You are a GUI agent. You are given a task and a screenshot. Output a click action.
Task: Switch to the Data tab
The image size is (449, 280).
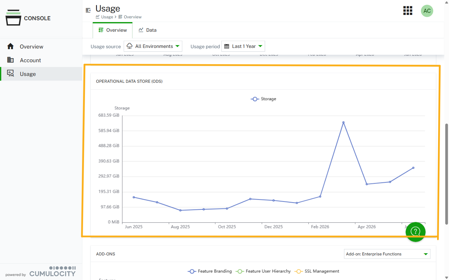pyautogui.click(x=147, y=30)
